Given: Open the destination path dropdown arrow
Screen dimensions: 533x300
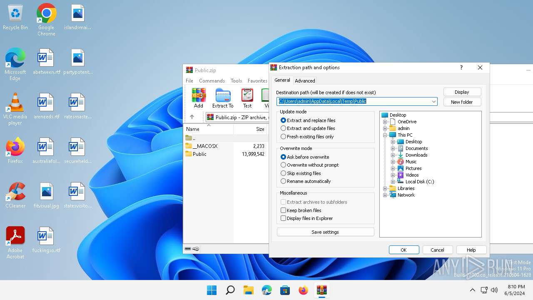Looking at the screenshot, I should click(433, 101).
